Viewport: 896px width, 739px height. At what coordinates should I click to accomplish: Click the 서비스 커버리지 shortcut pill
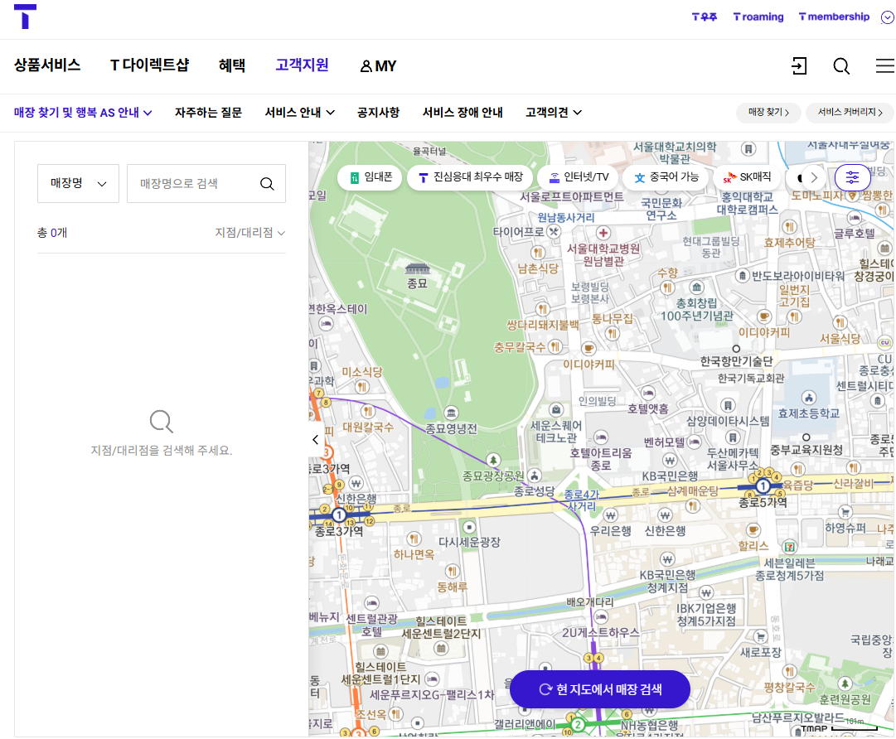pos(850,112)
